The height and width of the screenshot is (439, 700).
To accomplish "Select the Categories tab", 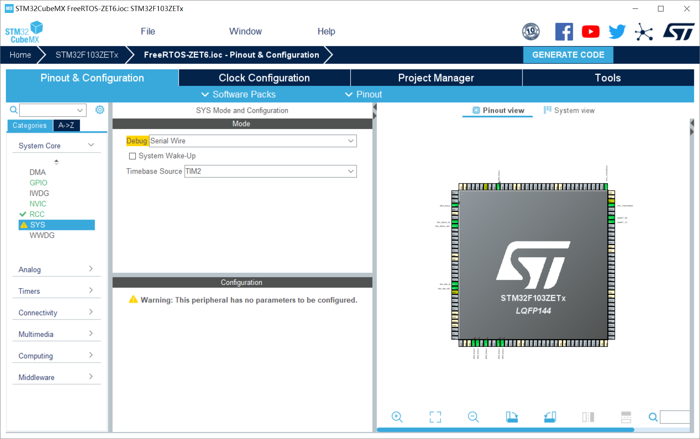I will [30, 125].
